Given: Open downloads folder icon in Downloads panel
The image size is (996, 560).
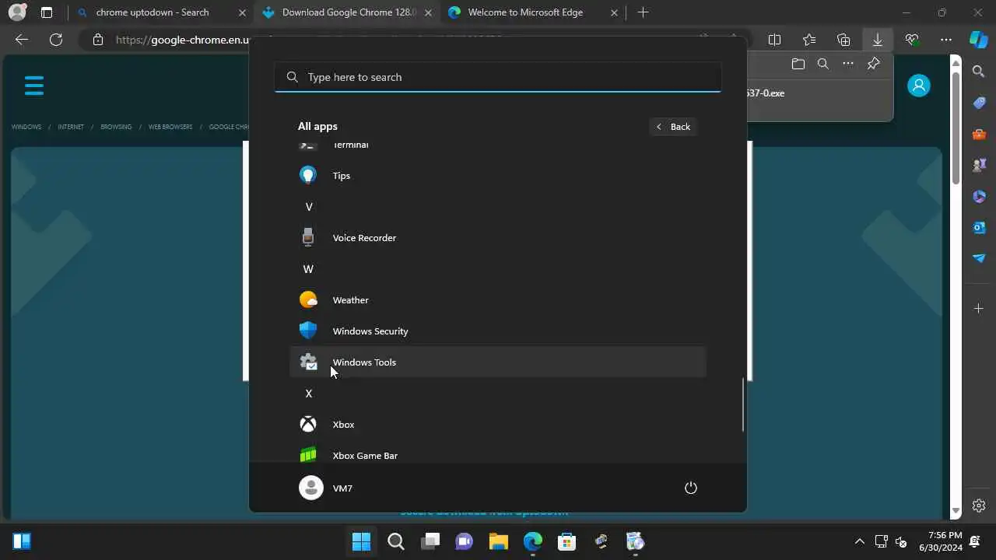Looking at the screenshot, I should pyautogui.click(x=798, y=64).
